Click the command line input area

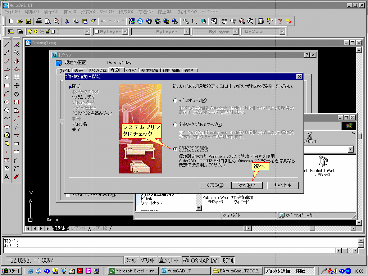[169, 251]
